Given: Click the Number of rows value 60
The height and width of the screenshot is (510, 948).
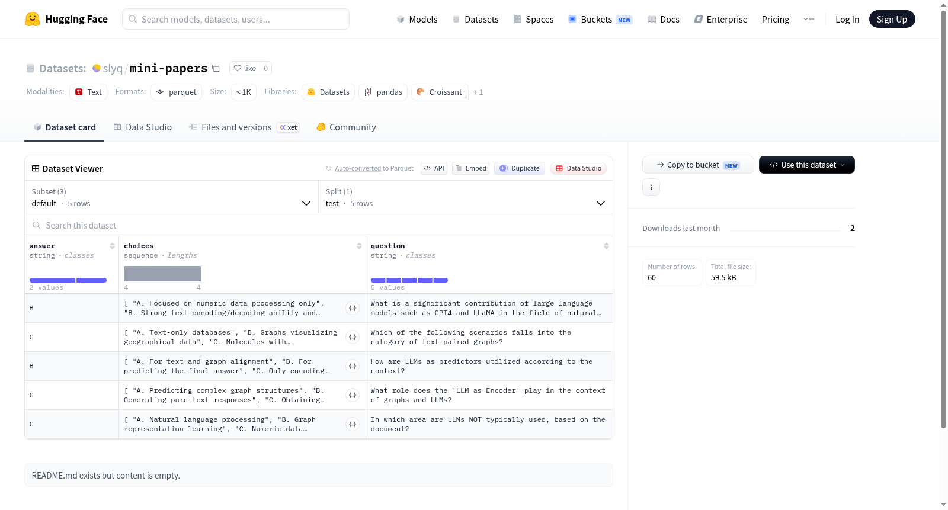Looking at the screenshot, I should [652, 277].
